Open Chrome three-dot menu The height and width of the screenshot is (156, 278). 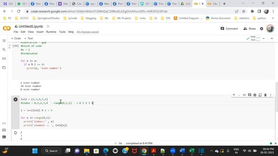pos(273,11)
